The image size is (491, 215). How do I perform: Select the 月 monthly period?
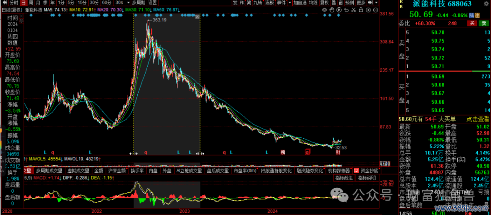pyautogui.click(x=38, y=3)
